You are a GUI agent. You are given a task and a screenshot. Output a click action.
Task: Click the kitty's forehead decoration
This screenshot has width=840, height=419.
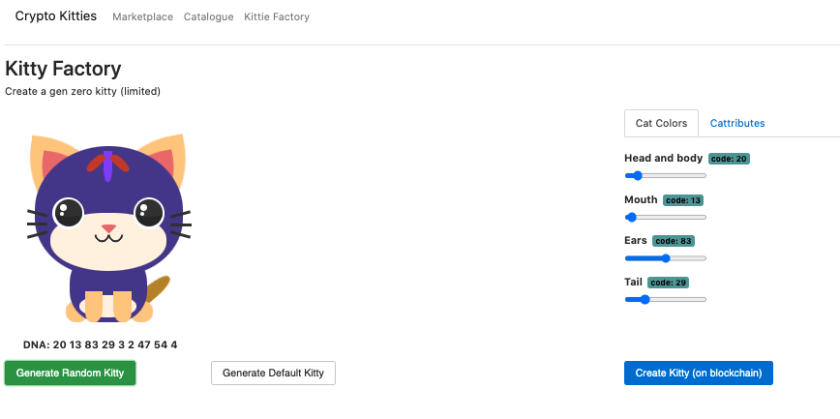(107, 165)
